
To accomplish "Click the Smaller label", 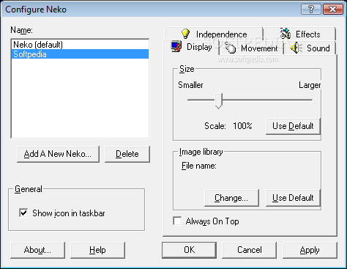I will point(190,85).
